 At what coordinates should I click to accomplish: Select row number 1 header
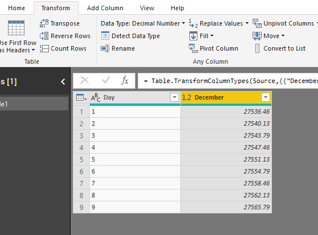pyautogui.click(x=81, y=112)
